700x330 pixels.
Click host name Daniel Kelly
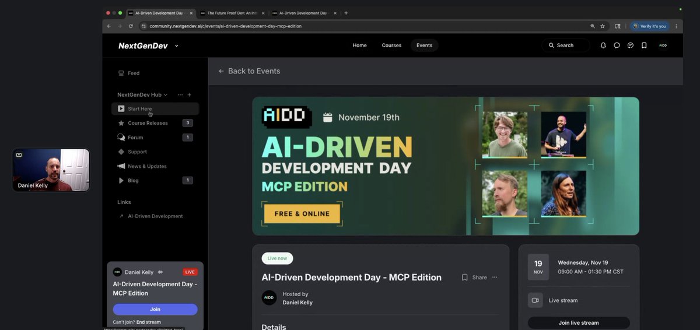(297, 303)
